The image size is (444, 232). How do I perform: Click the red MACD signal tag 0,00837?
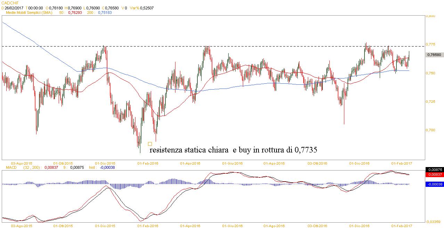pos(434,174)
